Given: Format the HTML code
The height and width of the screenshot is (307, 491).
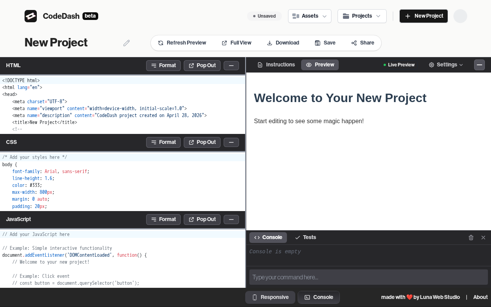Looking at the screenshot, I should (163, 66).
